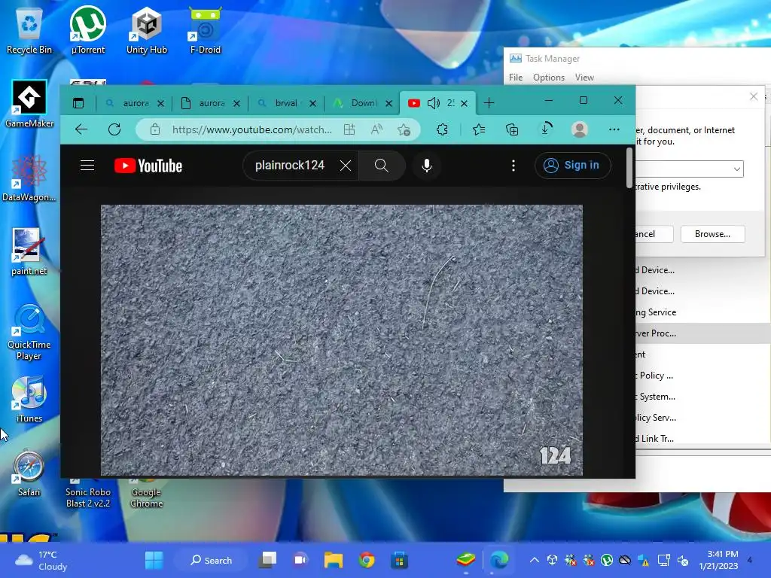Expand the Run dialog Open dropdown
The width and height of the screenshot is (771, 578).
(x=736, y=169)
